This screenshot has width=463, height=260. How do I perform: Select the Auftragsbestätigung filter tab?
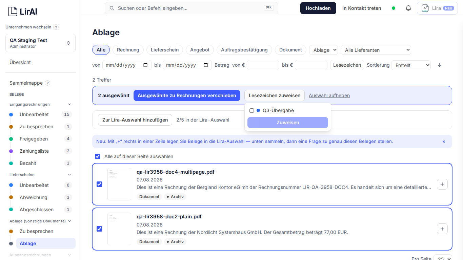pyautogui.click(x=244, y=50)
